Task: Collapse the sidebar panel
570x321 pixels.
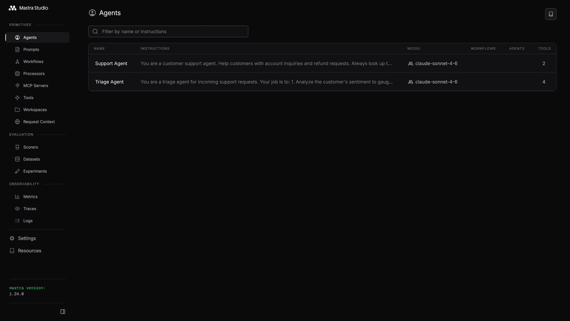Action: click(x=63, y=311)
